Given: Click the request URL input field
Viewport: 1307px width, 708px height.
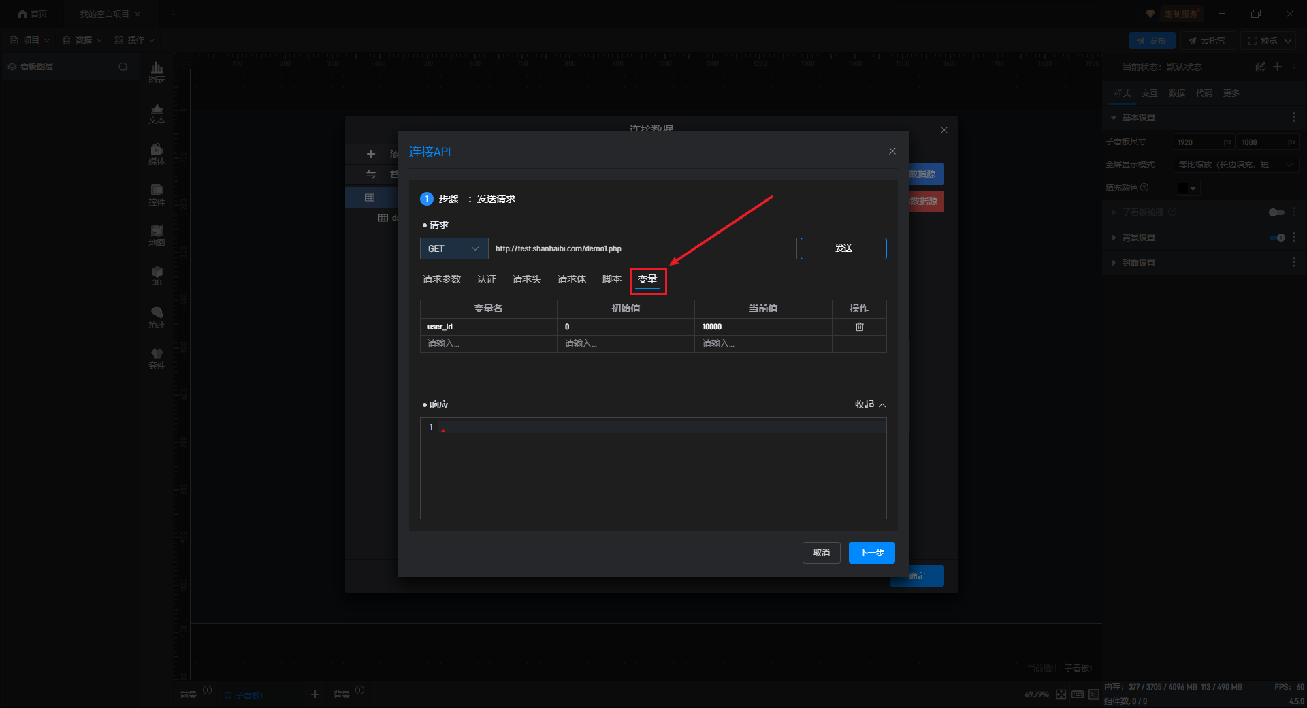Looking at the screenshot, I should (x=641, y=248).
